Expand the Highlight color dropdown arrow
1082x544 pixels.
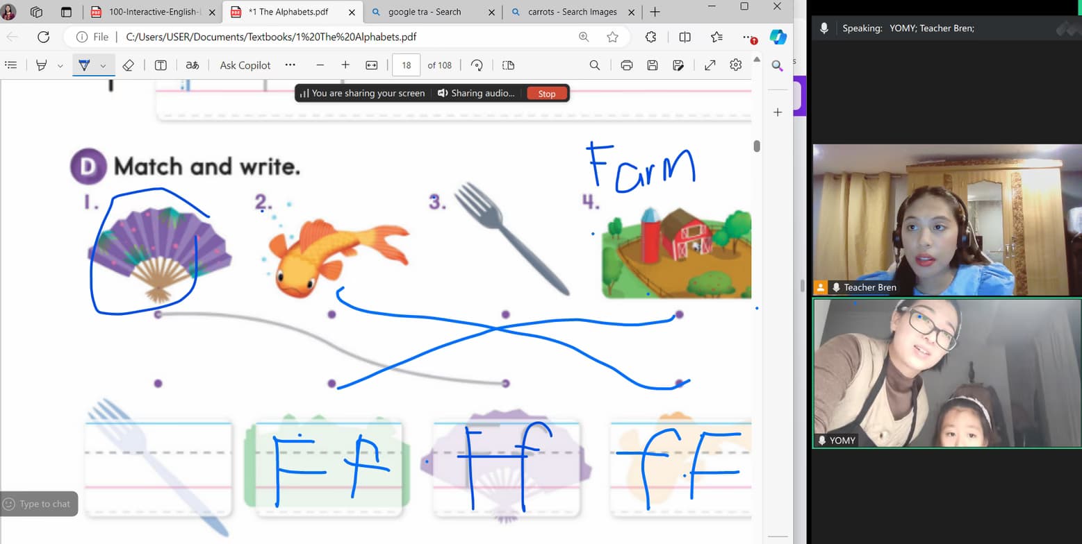click(60, 65)
